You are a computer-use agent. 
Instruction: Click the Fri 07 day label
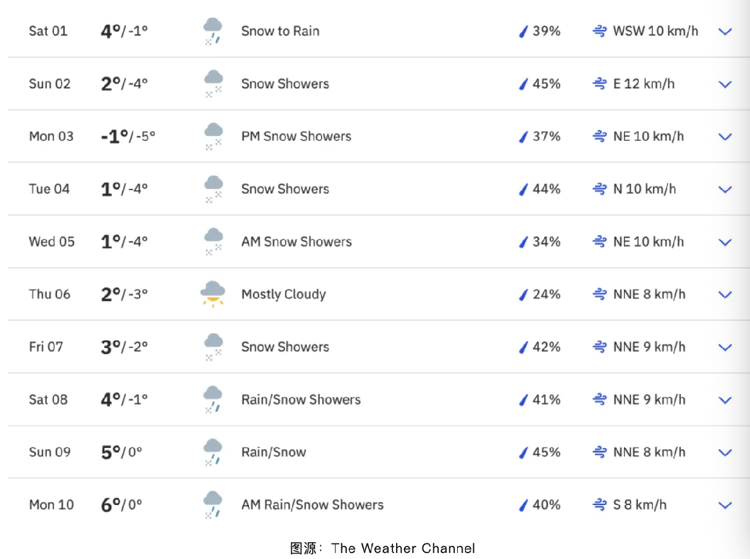point(46,347)
